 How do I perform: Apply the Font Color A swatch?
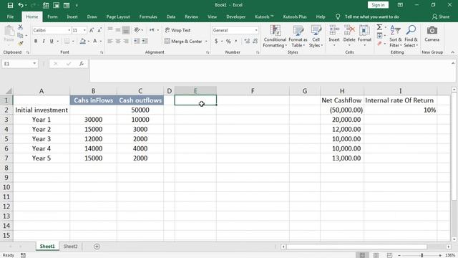coord(95,42)
